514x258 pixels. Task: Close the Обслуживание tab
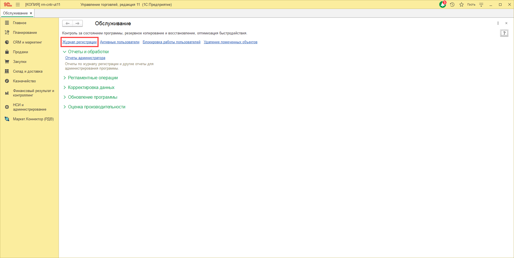31,13
